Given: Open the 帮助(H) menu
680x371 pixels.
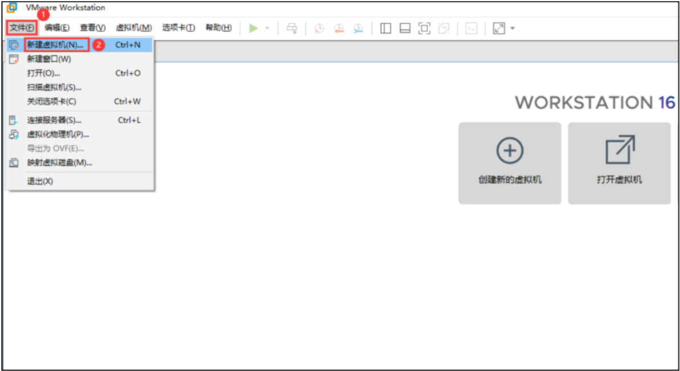Looking at the screenshot, I should [x=219, y=28].
